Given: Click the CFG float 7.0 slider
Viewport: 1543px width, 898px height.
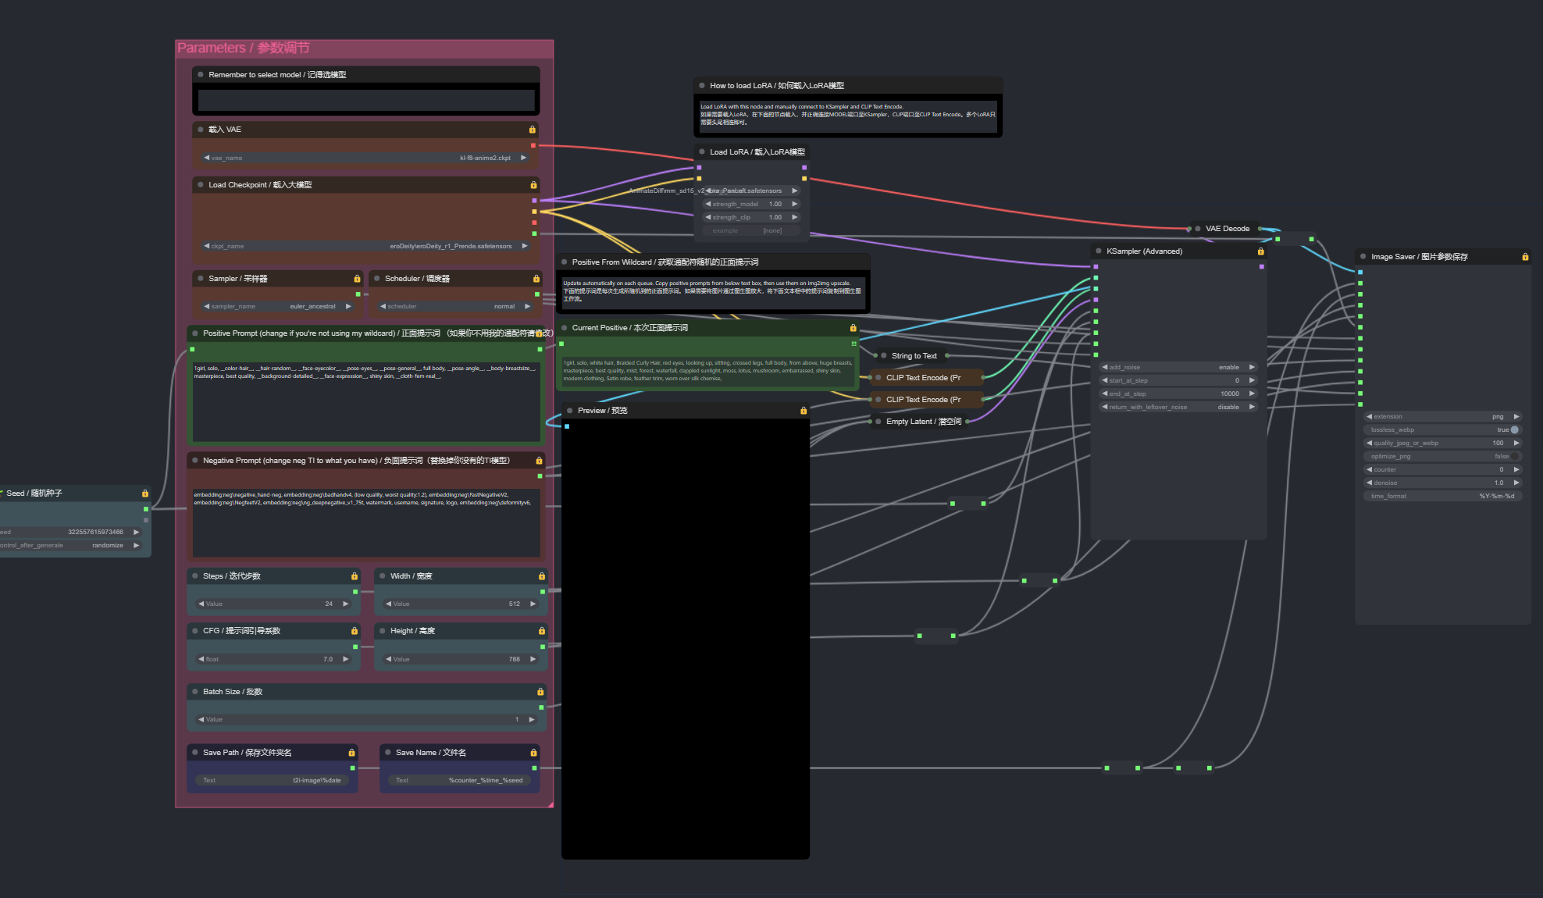Looking at the screenshot, I should [x=273, y=660].
